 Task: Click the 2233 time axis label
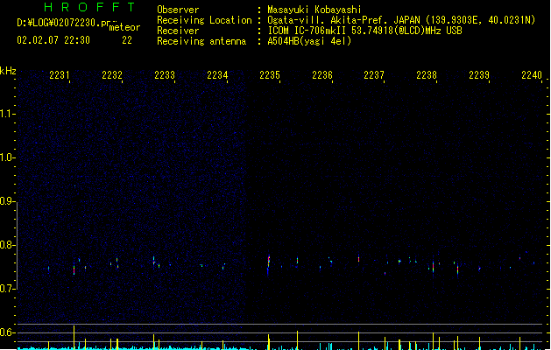(x=165, y=74)
